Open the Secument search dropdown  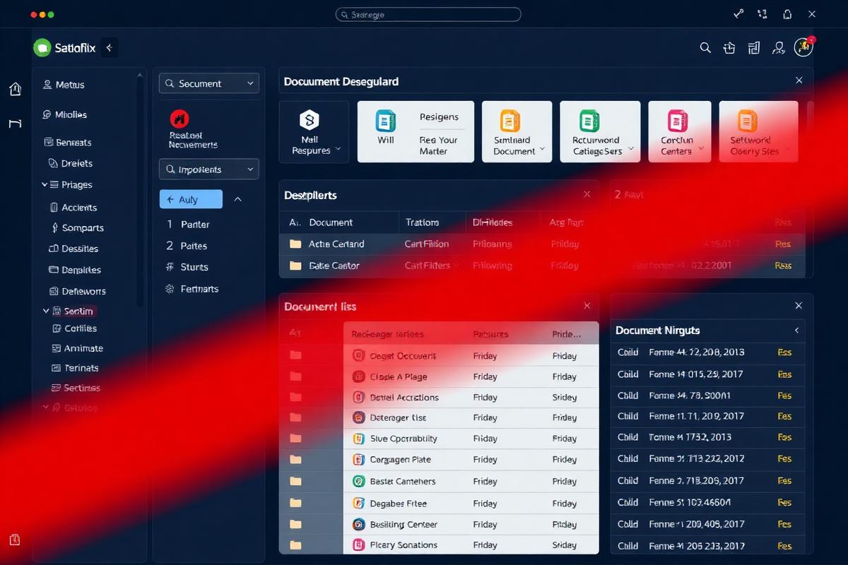coord(209,83)
